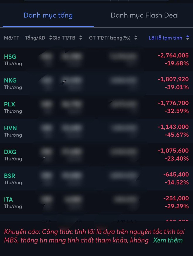The width and height of the screenshot is (193, 256).
Task: Click sort arrows next to GT TT/Tỉ trọng(%)
Action: (136, 38)
